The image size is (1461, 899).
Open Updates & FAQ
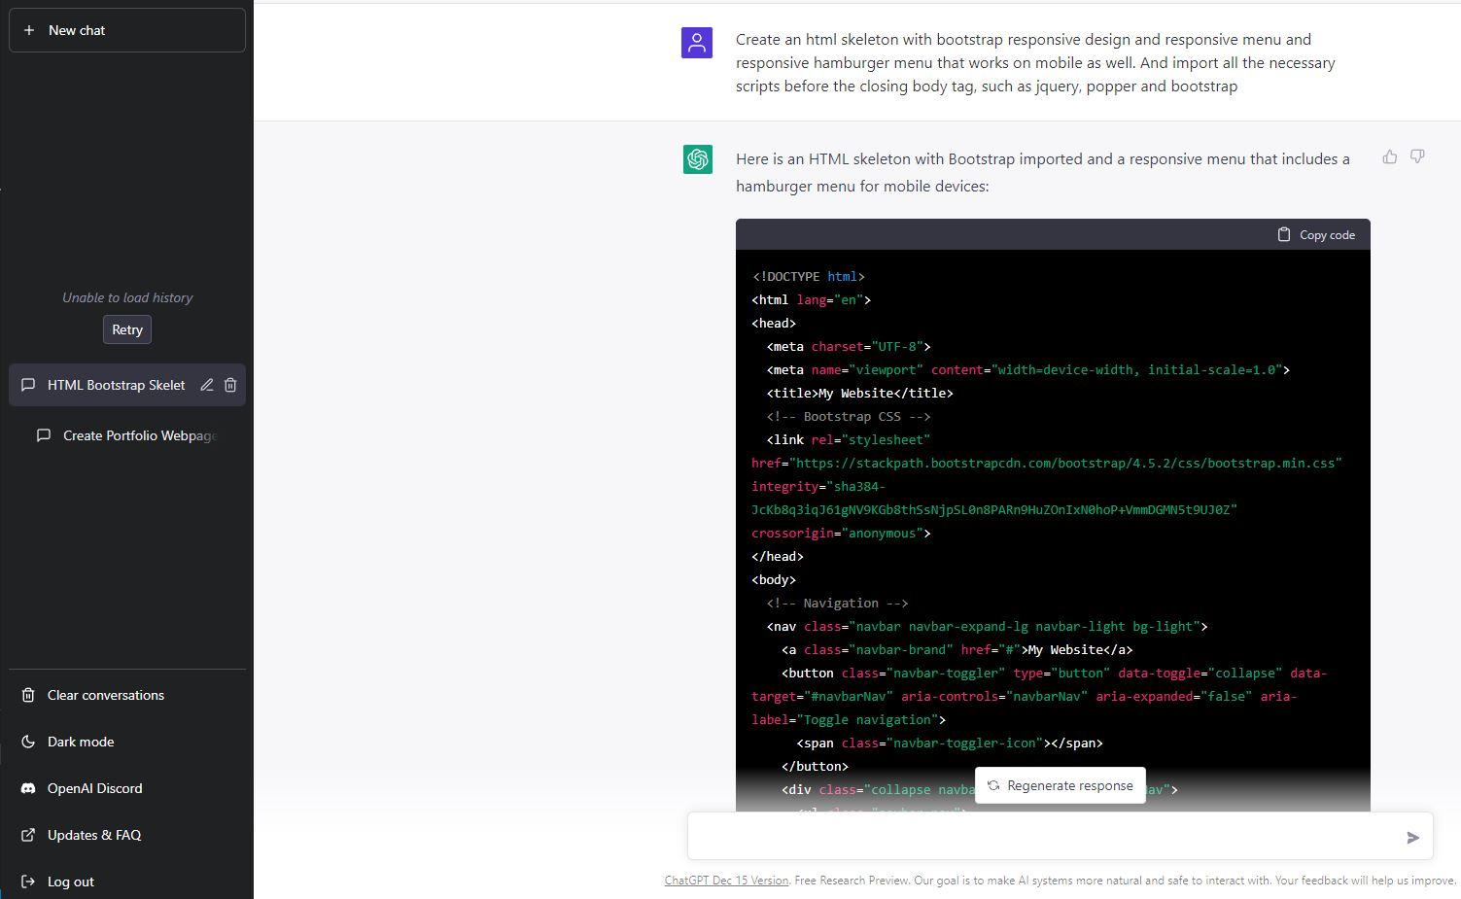[x=93, y=835]
